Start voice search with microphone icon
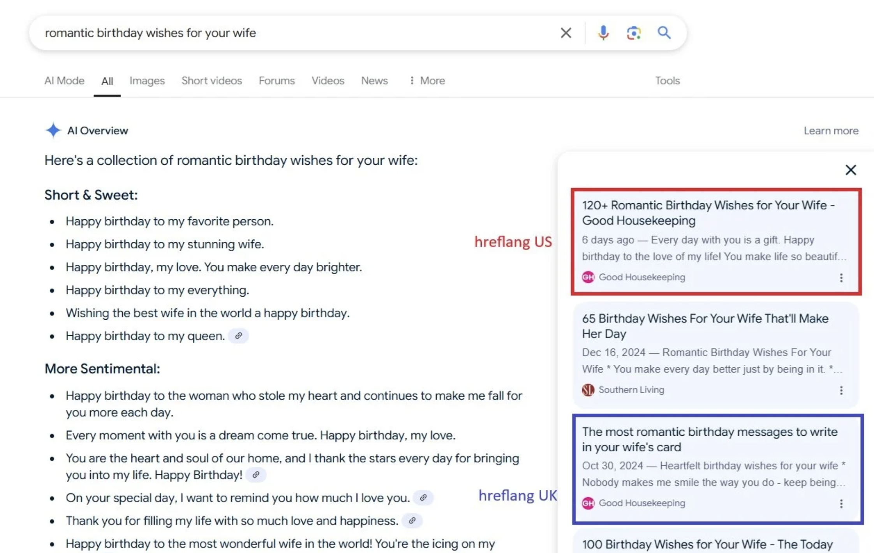 click(603, 33)
